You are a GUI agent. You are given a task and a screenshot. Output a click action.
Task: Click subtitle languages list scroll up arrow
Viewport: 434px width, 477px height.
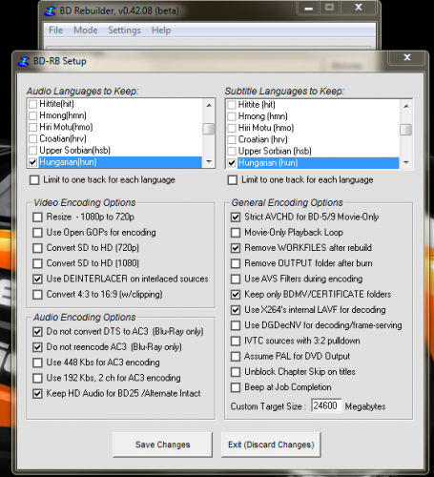[x=406, y=106]
